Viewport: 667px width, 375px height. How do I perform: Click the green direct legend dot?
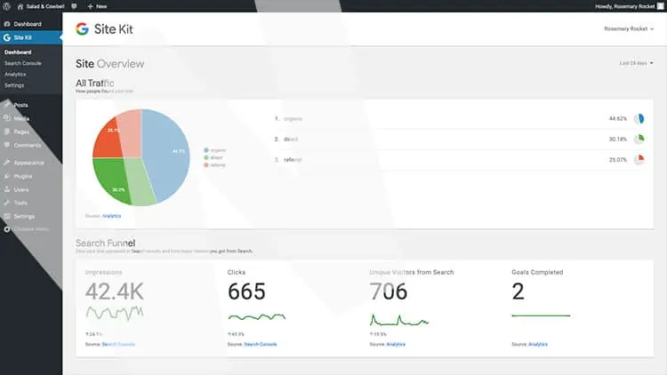click(x=206, y=157)
